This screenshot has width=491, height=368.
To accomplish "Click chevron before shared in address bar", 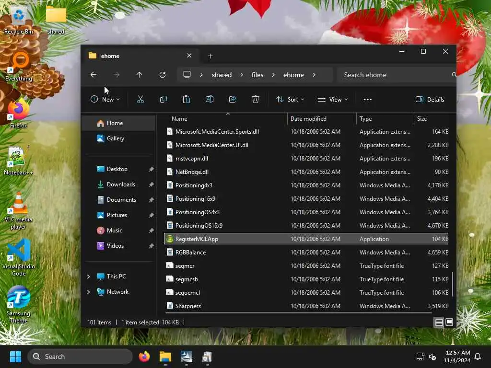I will click(201, 75).
